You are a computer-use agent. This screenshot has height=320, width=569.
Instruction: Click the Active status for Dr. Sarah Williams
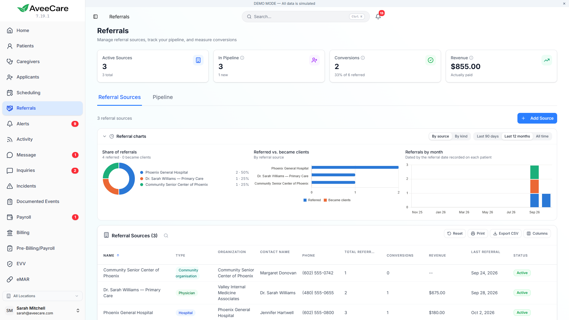(x=522, y=293)
